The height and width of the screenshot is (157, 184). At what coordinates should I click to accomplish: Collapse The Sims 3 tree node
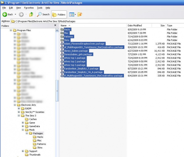[x=19, y=116]
